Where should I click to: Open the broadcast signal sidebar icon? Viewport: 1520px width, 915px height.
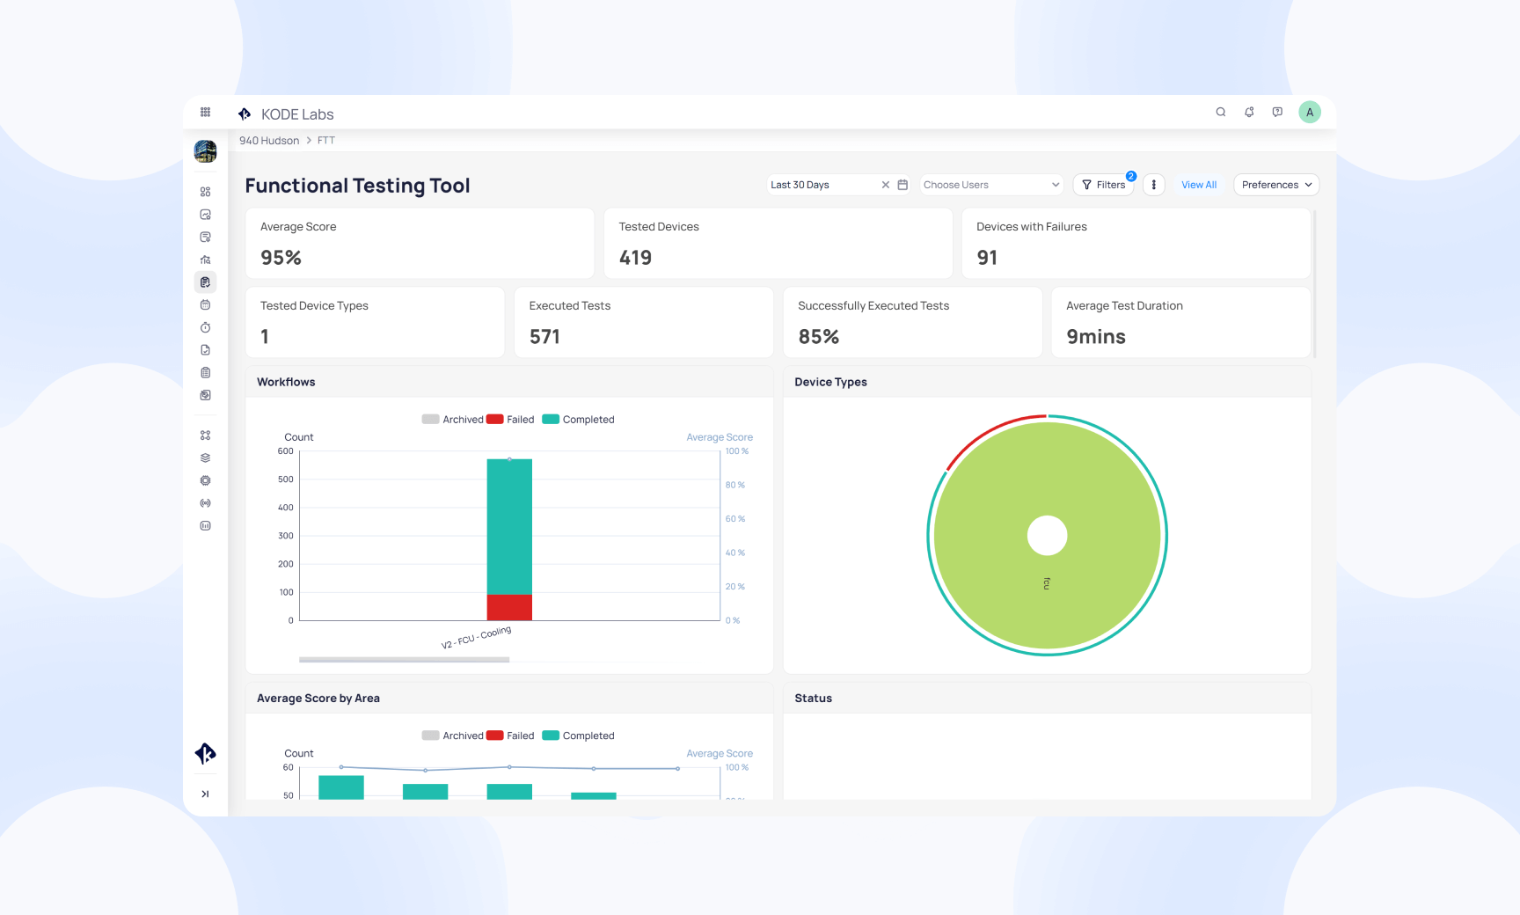point(205,502)
